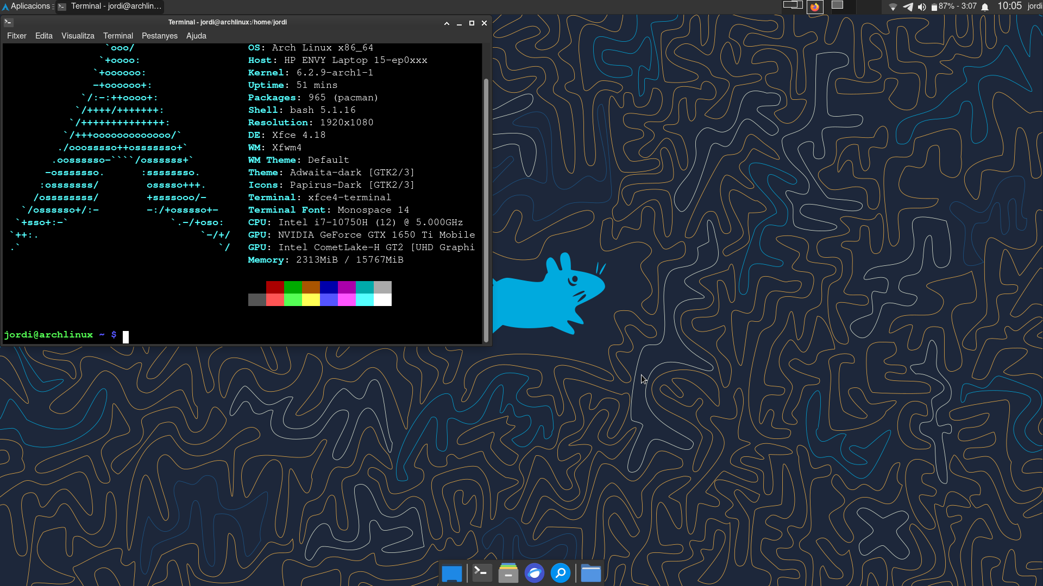
Task: Click the dark red color block in the terminal palette
Action: 275,287
